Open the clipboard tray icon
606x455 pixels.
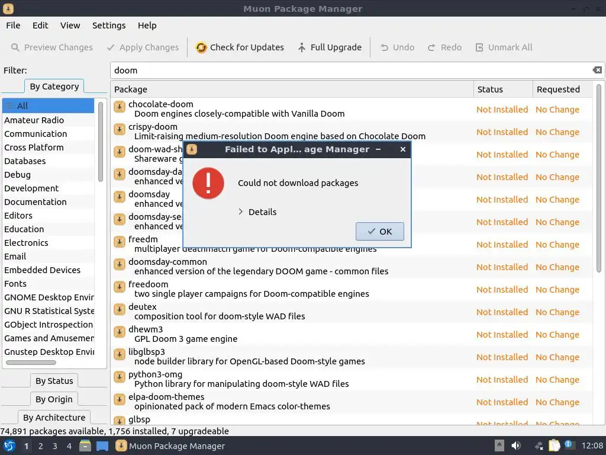coord(554,446)
